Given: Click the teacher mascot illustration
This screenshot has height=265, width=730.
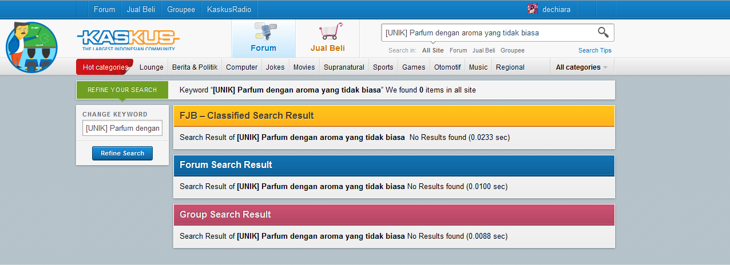Looking at the screenshot, I should pos(31,46).
